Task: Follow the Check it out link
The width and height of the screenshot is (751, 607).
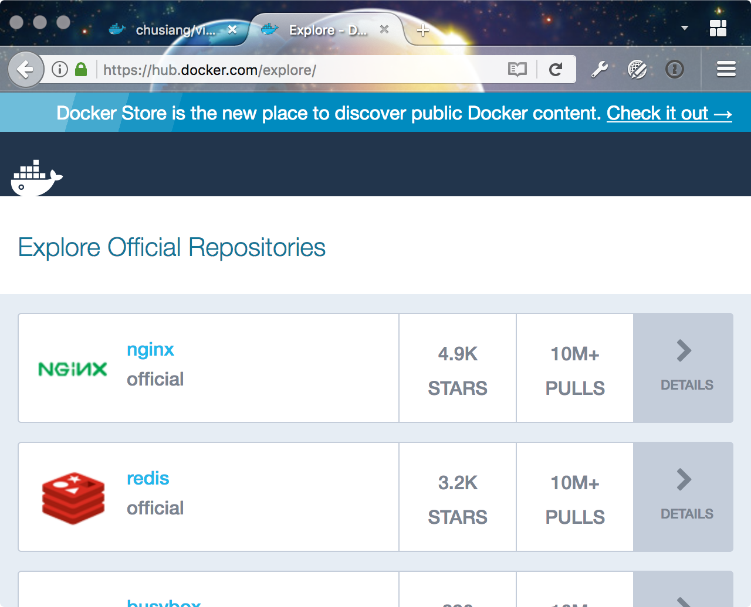Action: [669, 113]
